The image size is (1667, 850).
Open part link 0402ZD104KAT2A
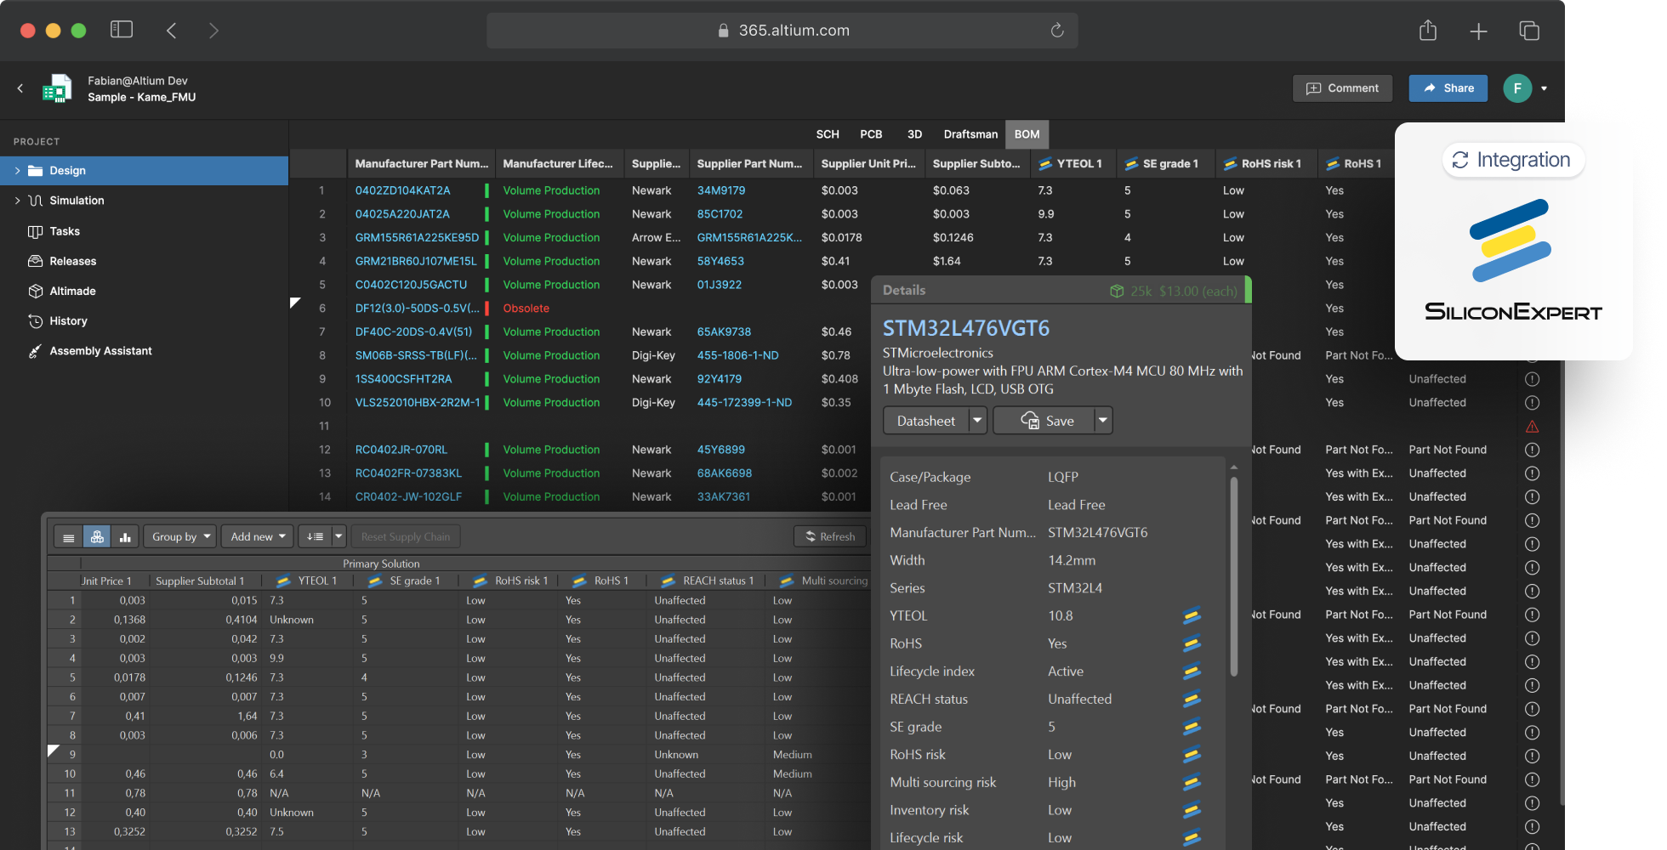tap(402, 190)
